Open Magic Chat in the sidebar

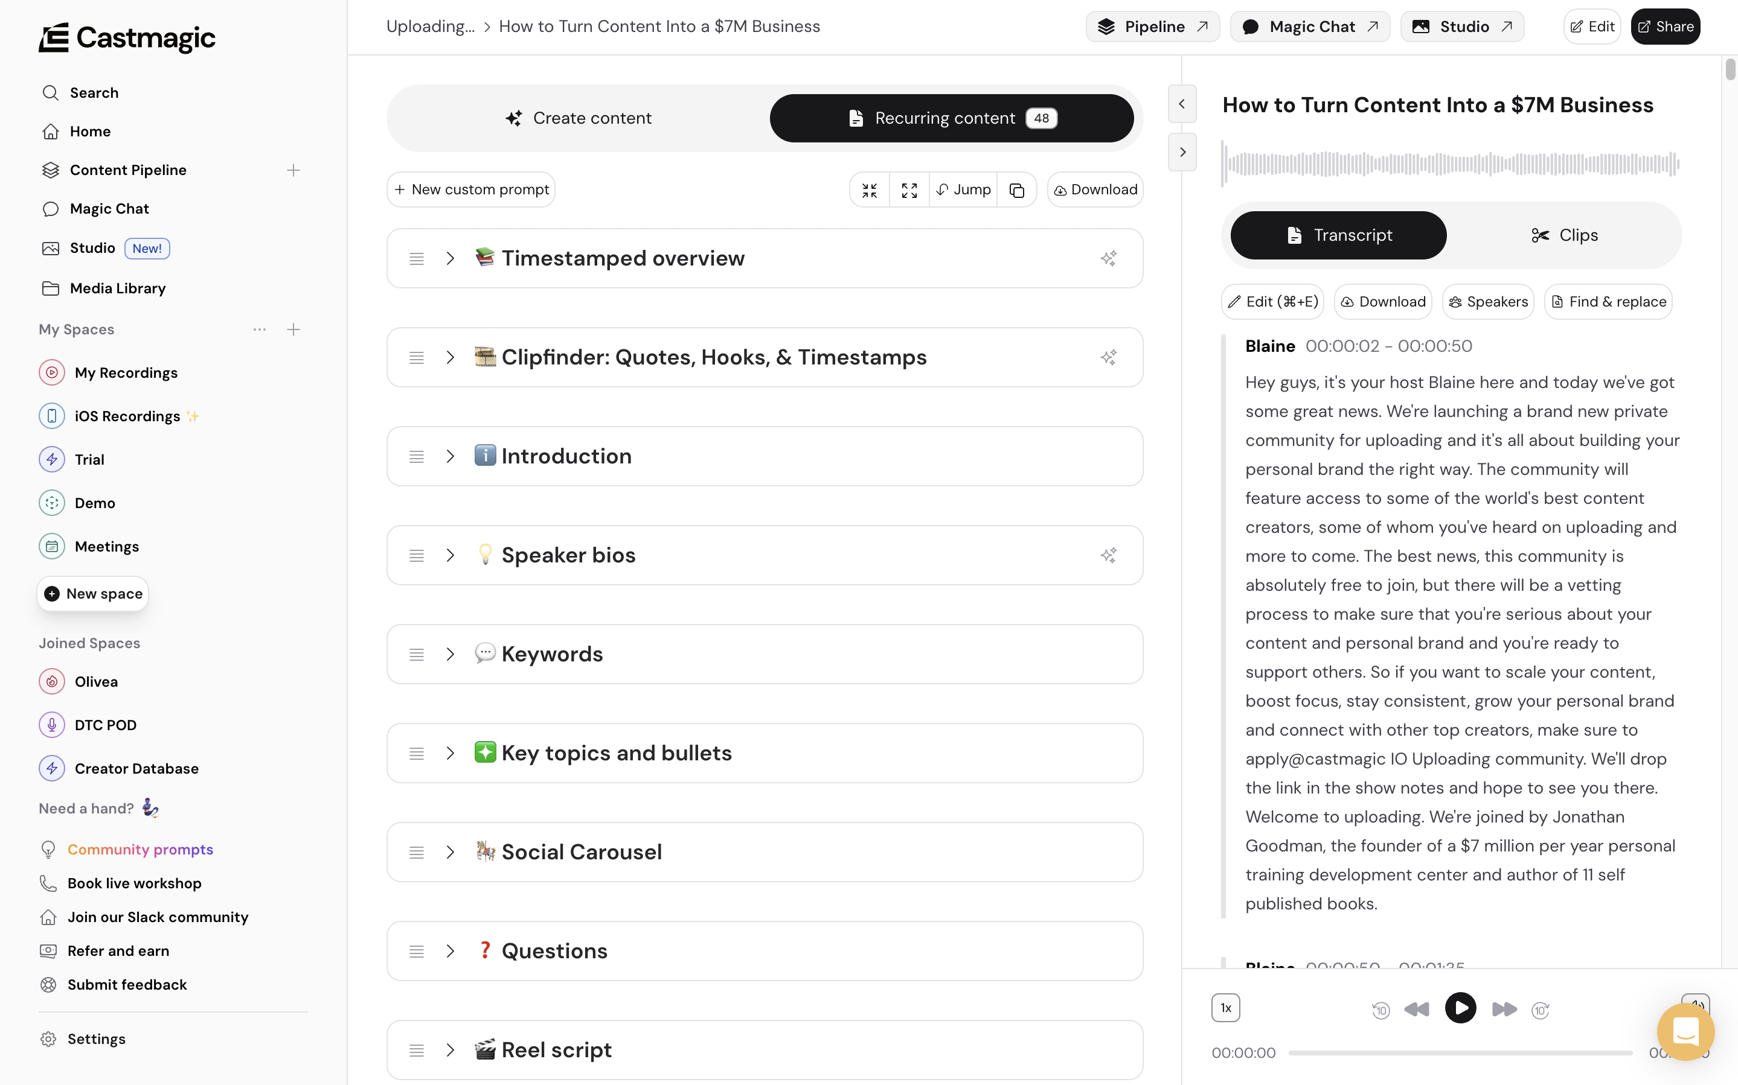(95, 209)
